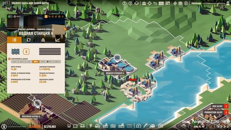Click the target locate icon in panel header
This screenshot has height=130, width=231.
pos(53,17)
